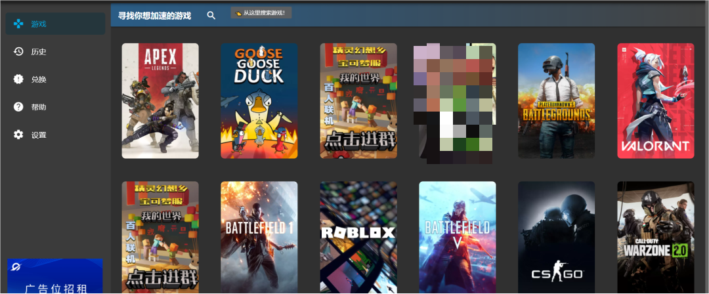Screen dimensions: 709x294
Task: Click the gamepad icon beside 游戏
Action: click(x=18, y=24)
